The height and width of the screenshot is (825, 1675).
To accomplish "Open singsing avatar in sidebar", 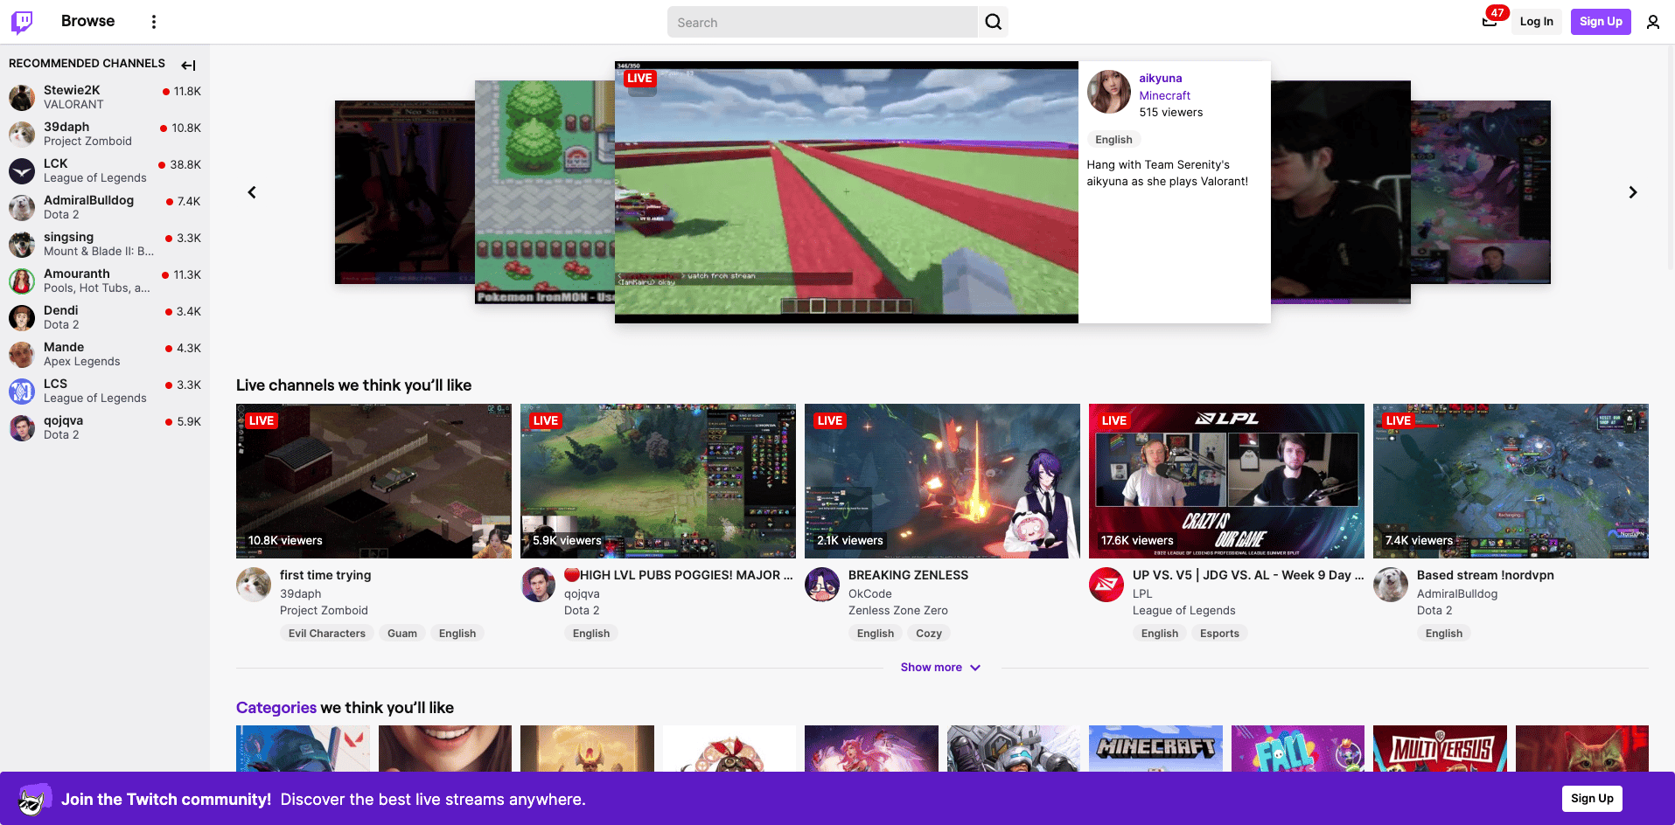I will 22,244.
